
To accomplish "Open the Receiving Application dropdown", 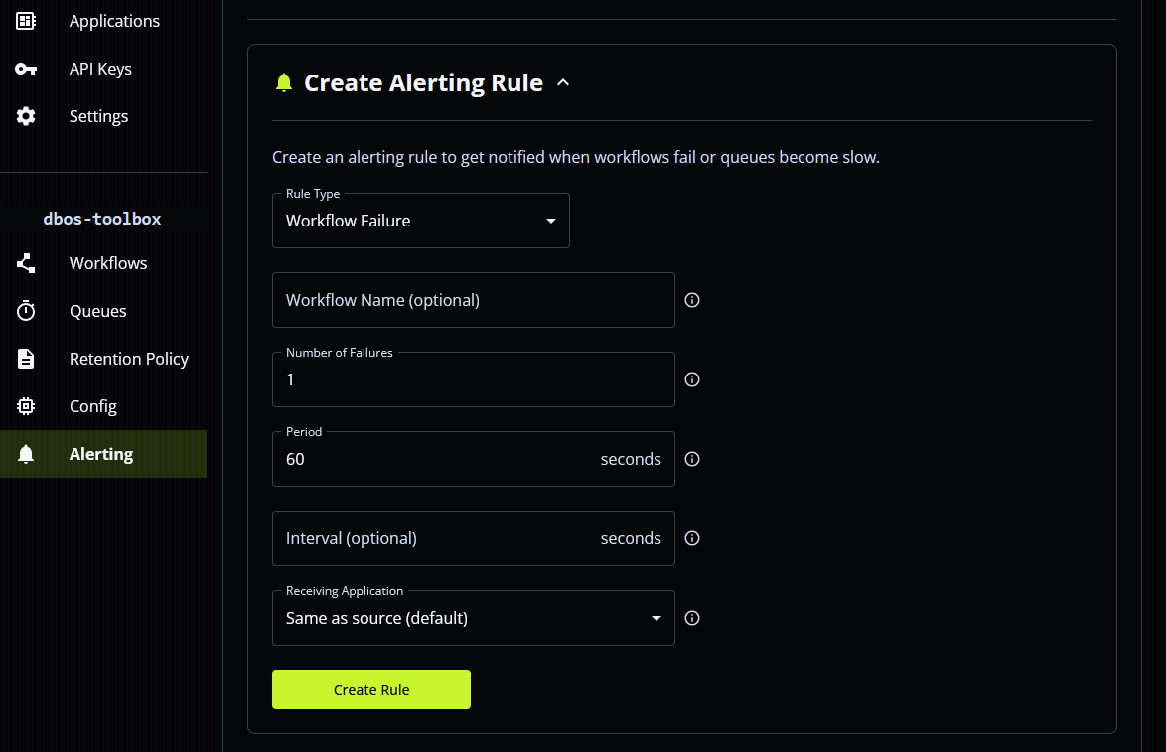I will click(x=473, y=618).
